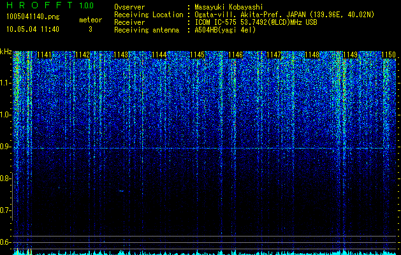Image resolution: width=401 pixels, height=255 pixels.
Task: Click the Receiving Location label
Action: pos(149,15)
